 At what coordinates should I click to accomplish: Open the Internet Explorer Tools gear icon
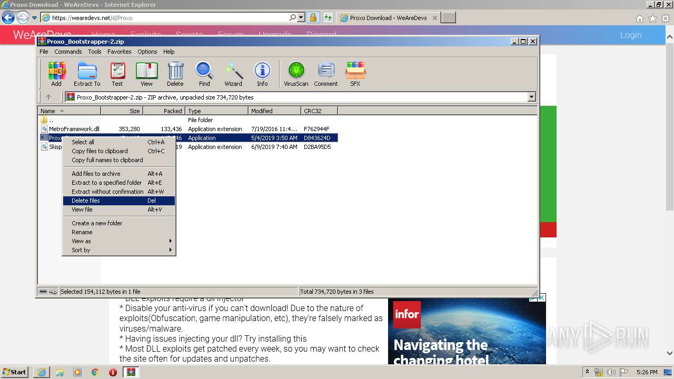(665, 18)
